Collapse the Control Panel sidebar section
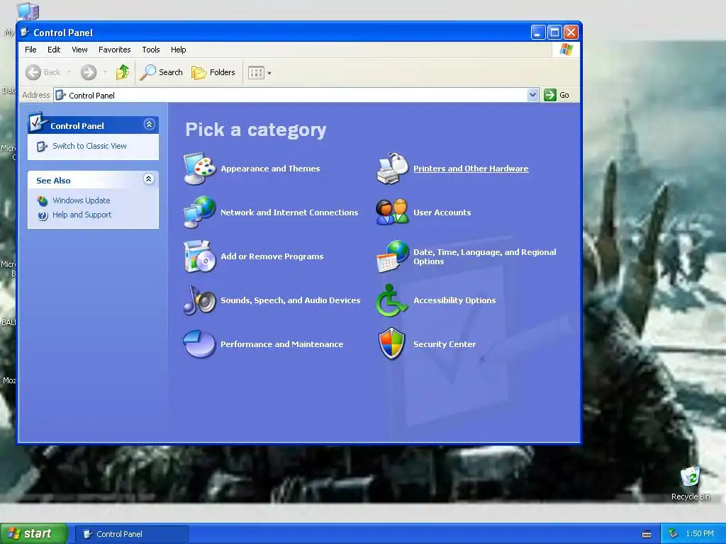This screenshot has height=544, width=726. tap(149, 125)
